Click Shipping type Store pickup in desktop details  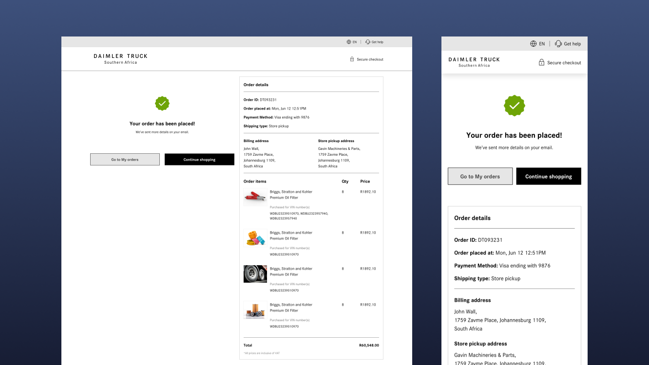pyautogui.click(x=266, y=126)
